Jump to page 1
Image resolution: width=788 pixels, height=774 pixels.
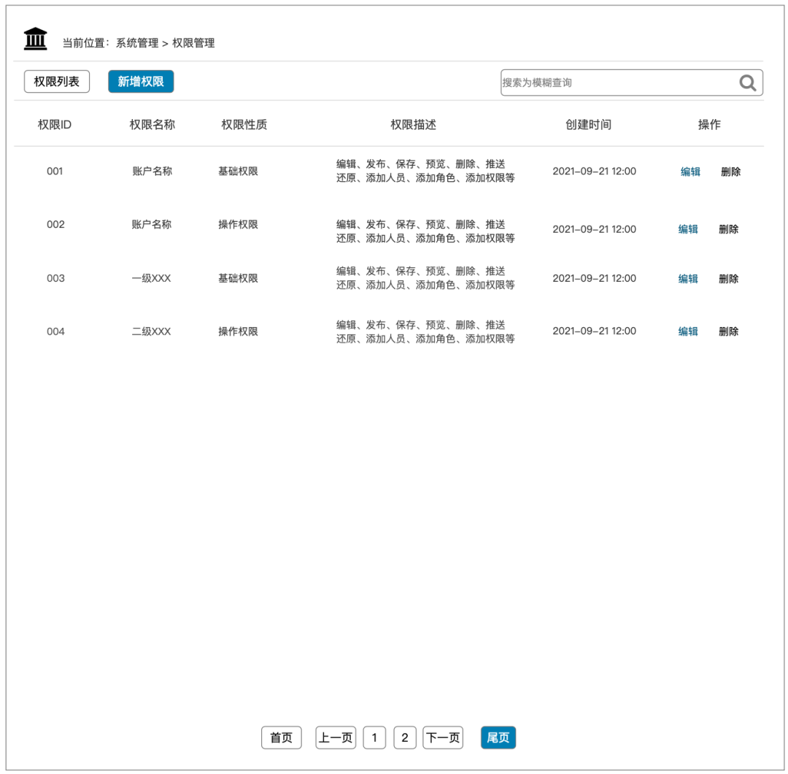(374, 737)
